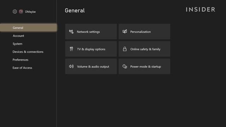Click the TV & display cable icon
The width and height of the screenshot is (226, 127).
pos(71,49)
